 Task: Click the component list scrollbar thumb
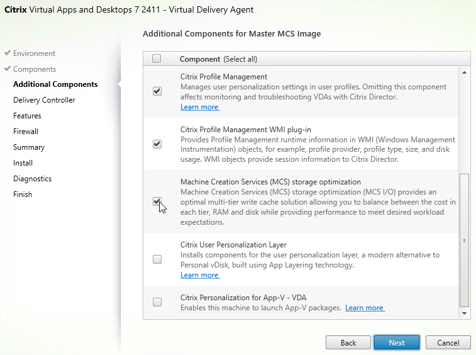[464, 240]
